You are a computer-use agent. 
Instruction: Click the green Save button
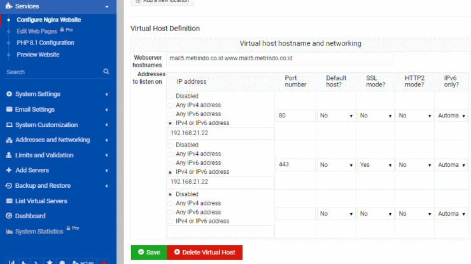(x=149, y=253)
